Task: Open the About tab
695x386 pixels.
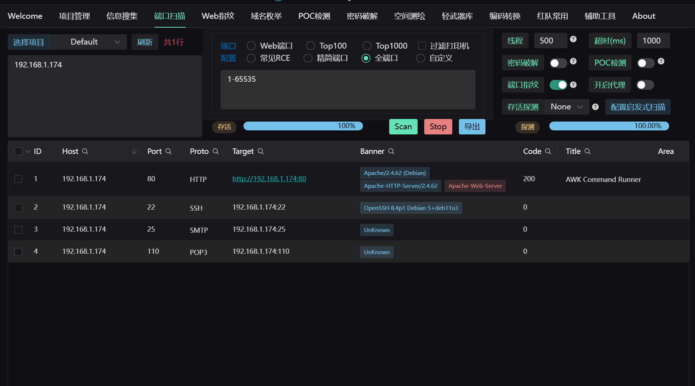Action: pyautogui.click(x=644, y=16)
